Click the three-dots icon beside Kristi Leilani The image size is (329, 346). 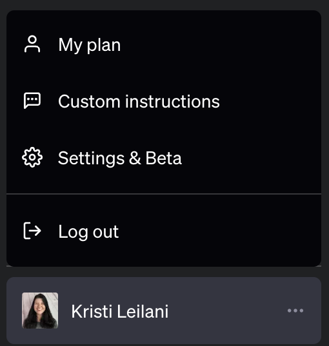[295, 311]
